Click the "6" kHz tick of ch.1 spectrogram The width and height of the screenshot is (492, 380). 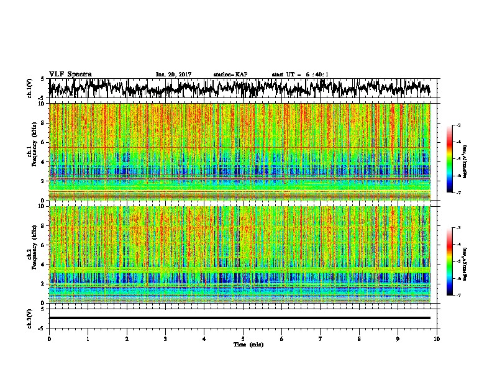click(43, 142)
